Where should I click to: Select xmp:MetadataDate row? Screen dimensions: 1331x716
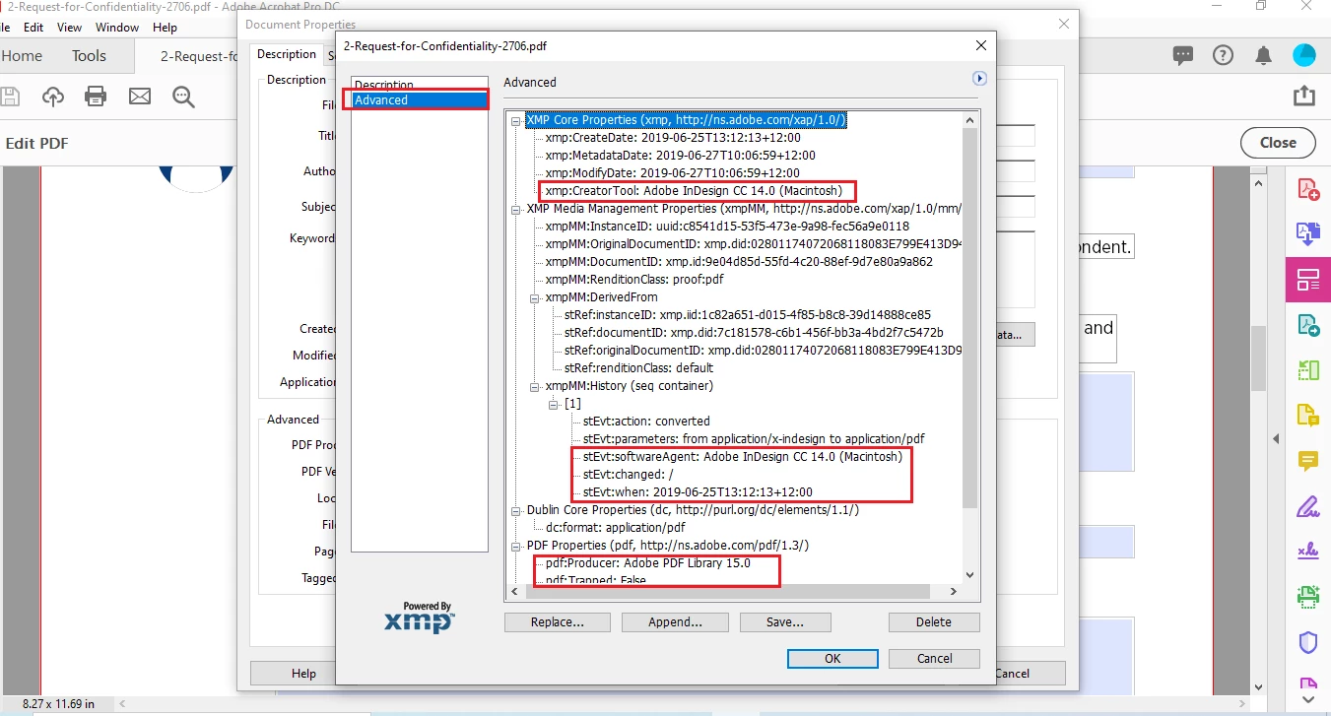click(680, 156)
